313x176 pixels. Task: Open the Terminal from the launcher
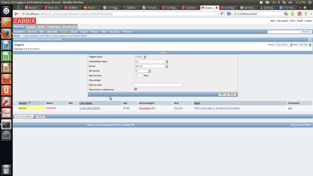[x=6, y=124]
